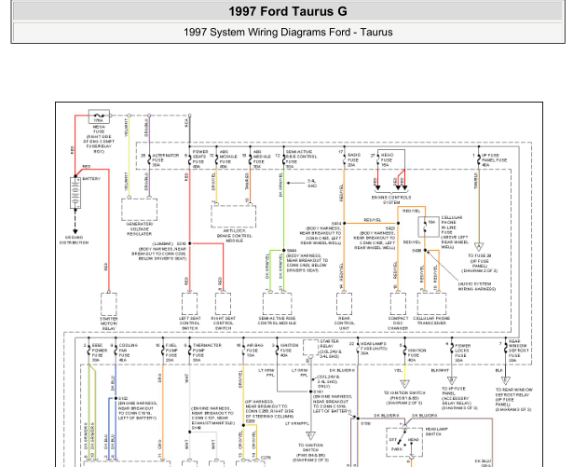The height and width of the screenshot is (467, 587).
Task: Click the 'CELLULAR PHONE IN-LINE FUSE' label
Action: coord(454,232)
